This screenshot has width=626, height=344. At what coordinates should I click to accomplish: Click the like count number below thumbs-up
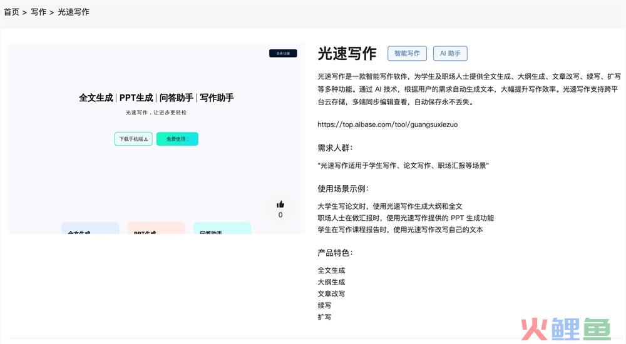coord(280,215)
